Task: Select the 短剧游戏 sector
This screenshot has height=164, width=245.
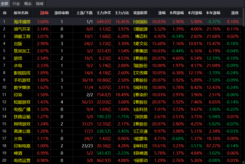Action: (22, 102)
